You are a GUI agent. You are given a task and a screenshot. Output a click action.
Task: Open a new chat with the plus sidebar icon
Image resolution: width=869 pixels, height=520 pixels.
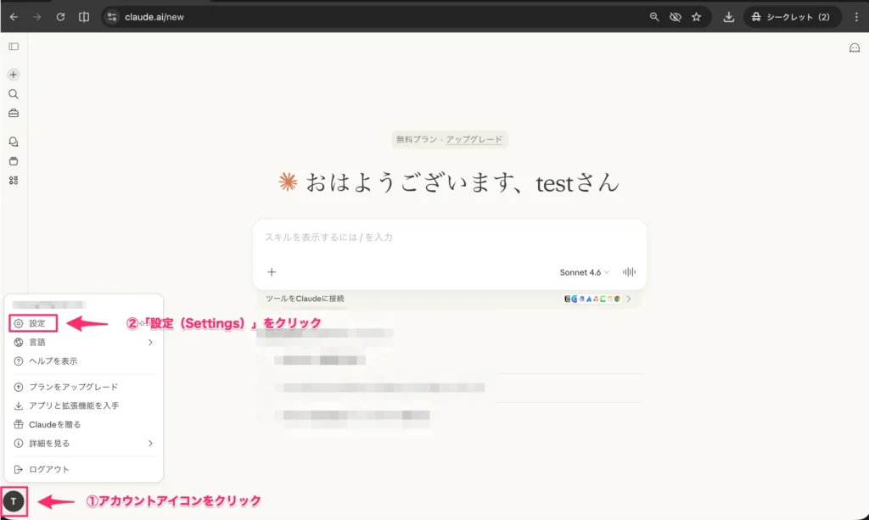coord(13,75)
